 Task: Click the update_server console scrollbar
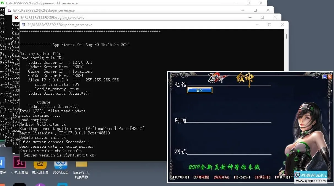[286, 36]
